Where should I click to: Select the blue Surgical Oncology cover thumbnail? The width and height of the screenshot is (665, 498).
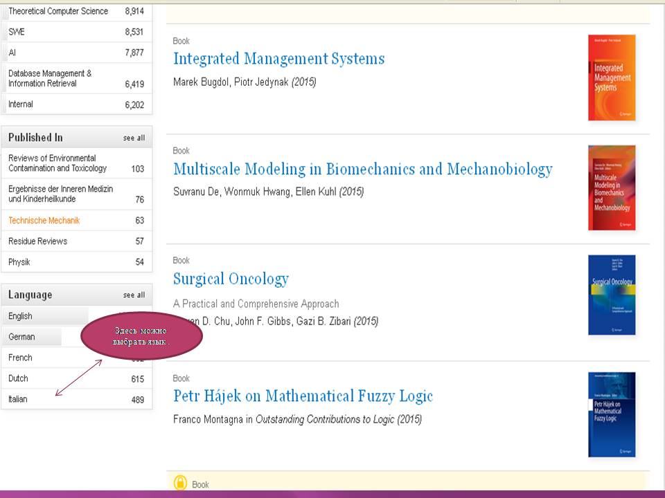(611, 295)
